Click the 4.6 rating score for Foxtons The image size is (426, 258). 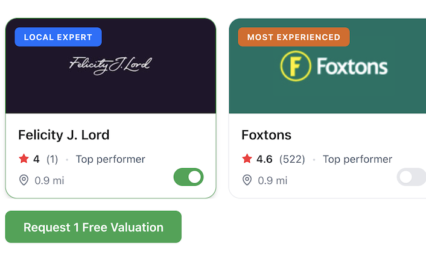click(264, 159)
